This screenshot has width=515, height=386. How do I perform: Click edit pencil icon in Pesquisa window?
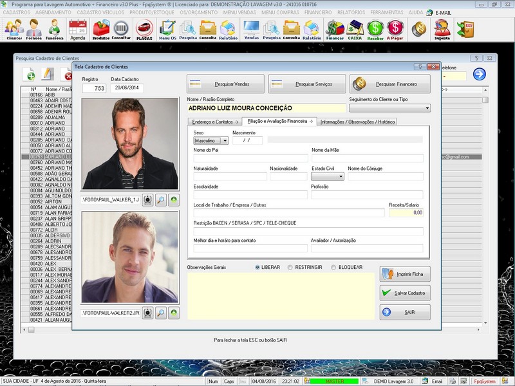(48, 75)
